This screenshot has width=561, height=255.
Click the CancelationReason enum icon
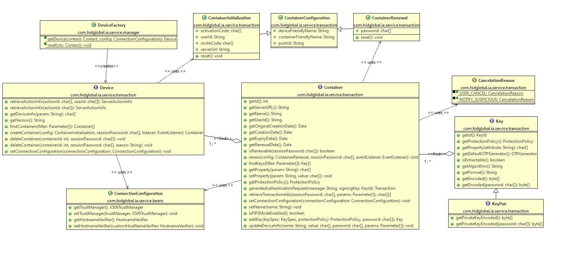474,80
